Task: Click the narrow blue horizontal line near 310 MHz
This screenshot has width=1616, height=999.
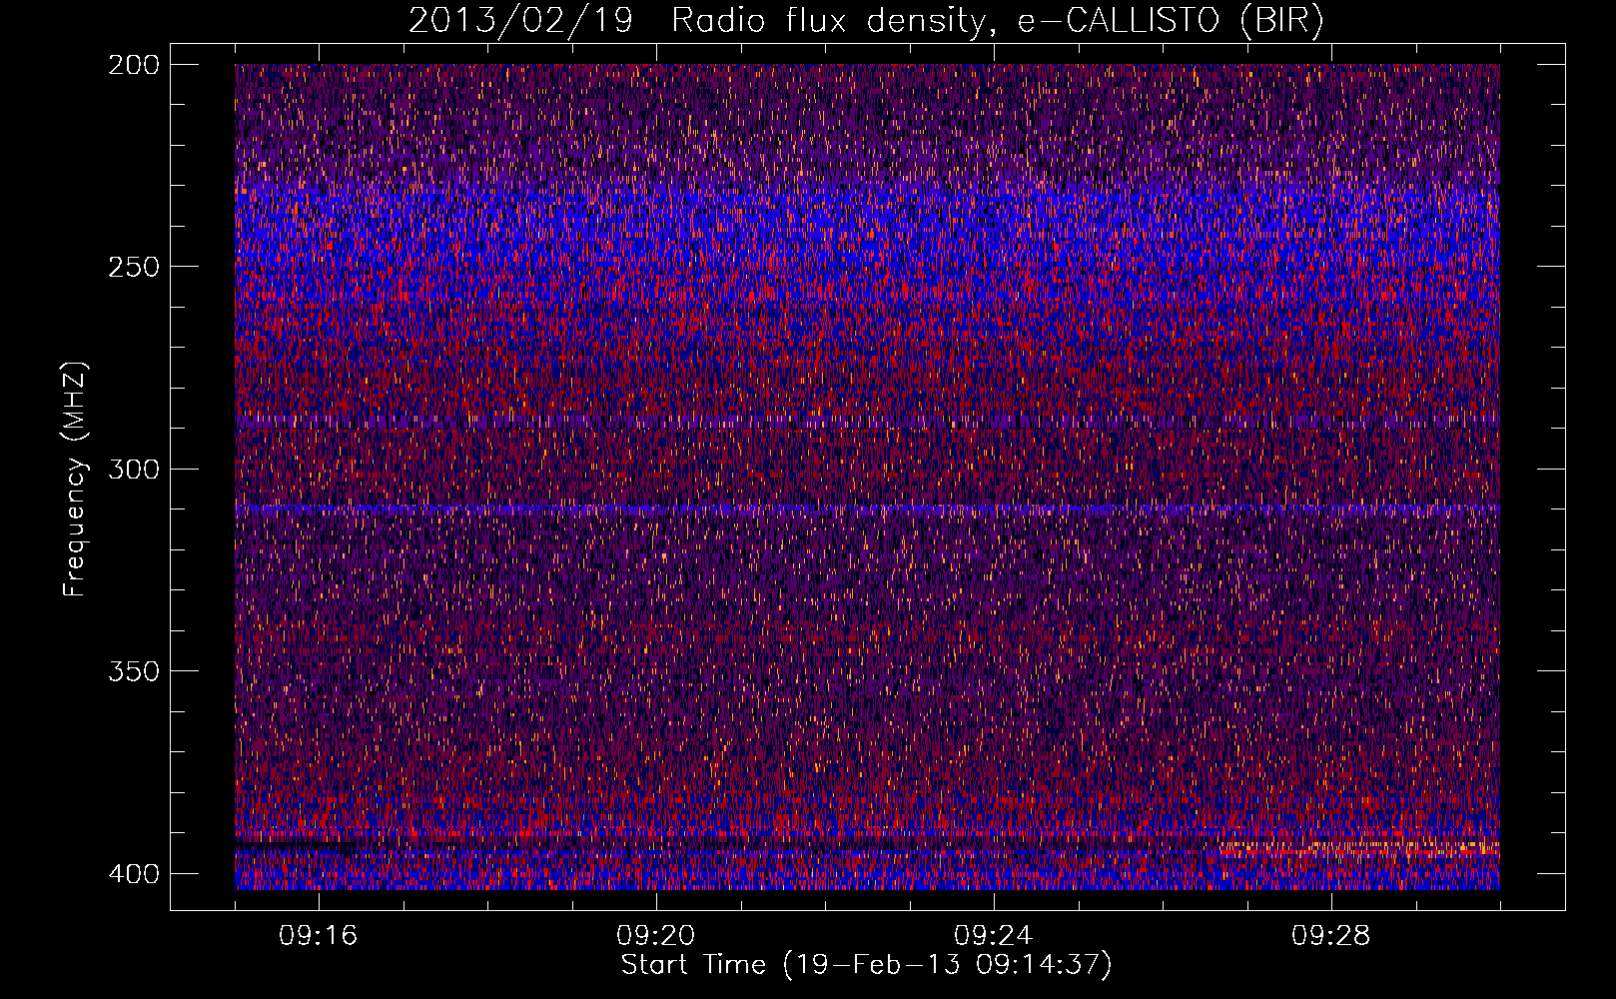Action: pos(867,508)
